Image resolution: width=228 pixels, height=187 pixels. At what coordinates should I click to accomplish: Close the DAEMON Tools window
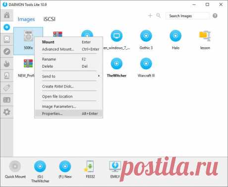tap(221, 4)
